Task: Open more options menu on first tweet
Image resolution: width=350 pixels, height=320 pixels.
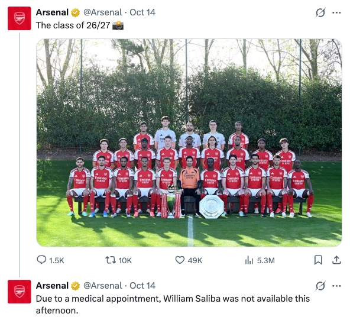Action: pyautogui.click(x=336, y=13)
